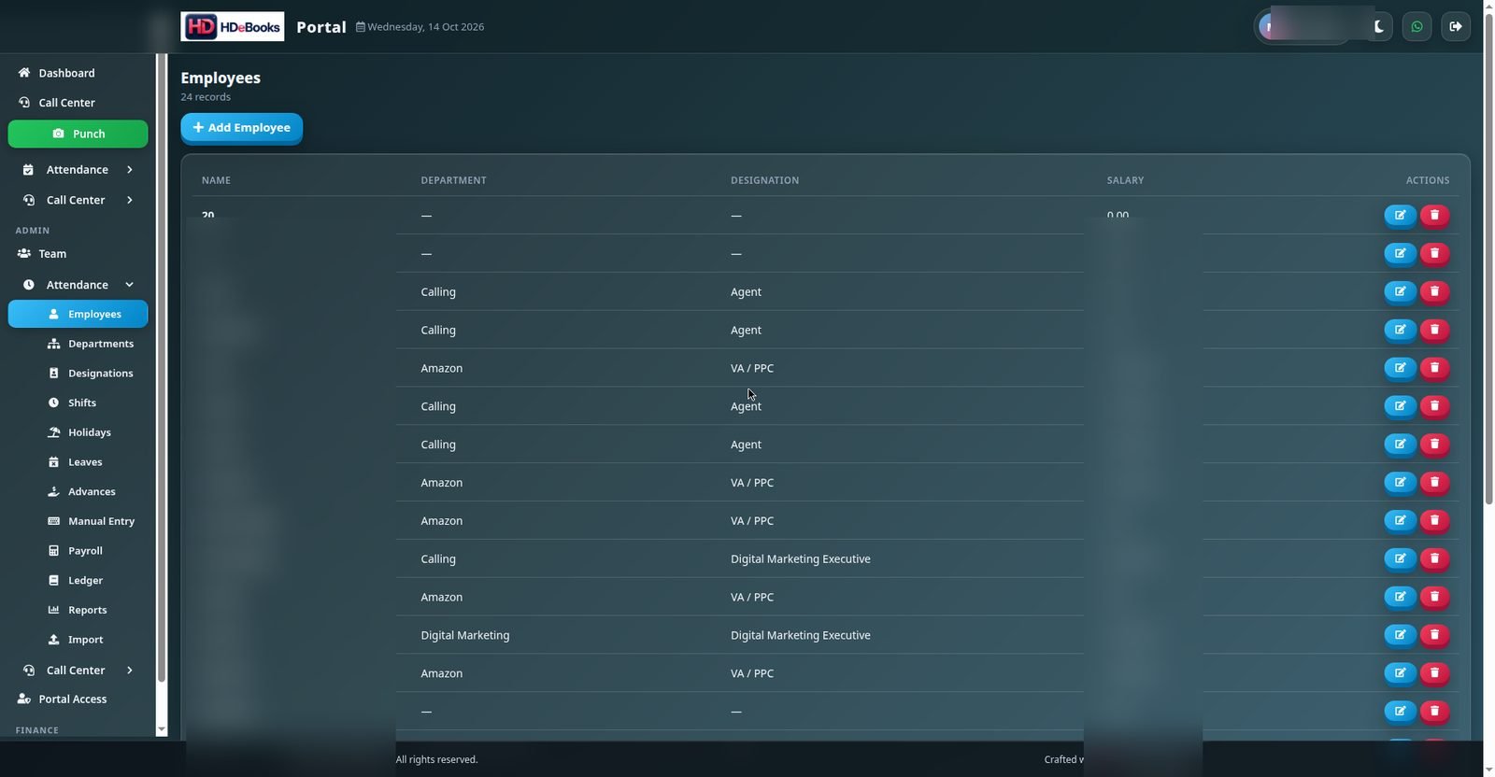Viewport: 1495px width, 777px height.
Task: Open Payroll via its calculator icon
Action: (53, 551)
